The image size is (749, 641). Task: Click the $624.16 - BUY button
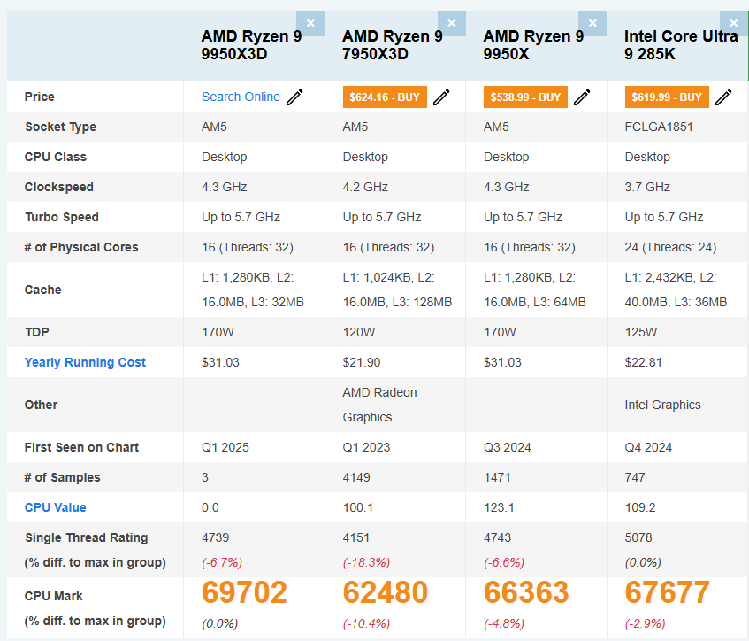coord(385,97)
